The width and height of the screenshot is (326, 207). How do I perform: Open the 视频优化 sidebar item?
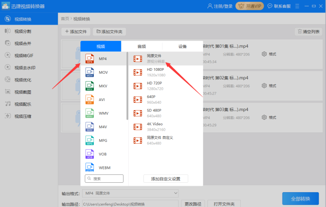click(29, 80)
